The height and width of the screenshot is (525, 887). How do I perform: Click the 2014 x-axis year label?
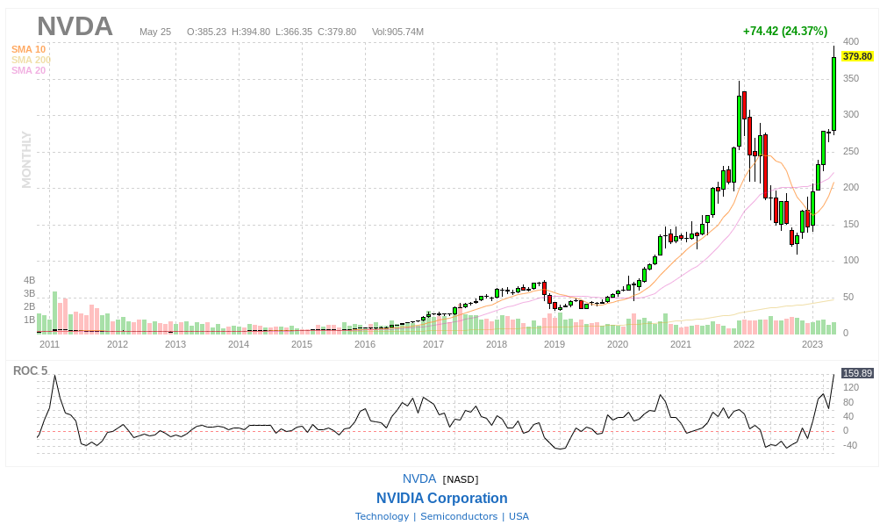pos(238,344)
